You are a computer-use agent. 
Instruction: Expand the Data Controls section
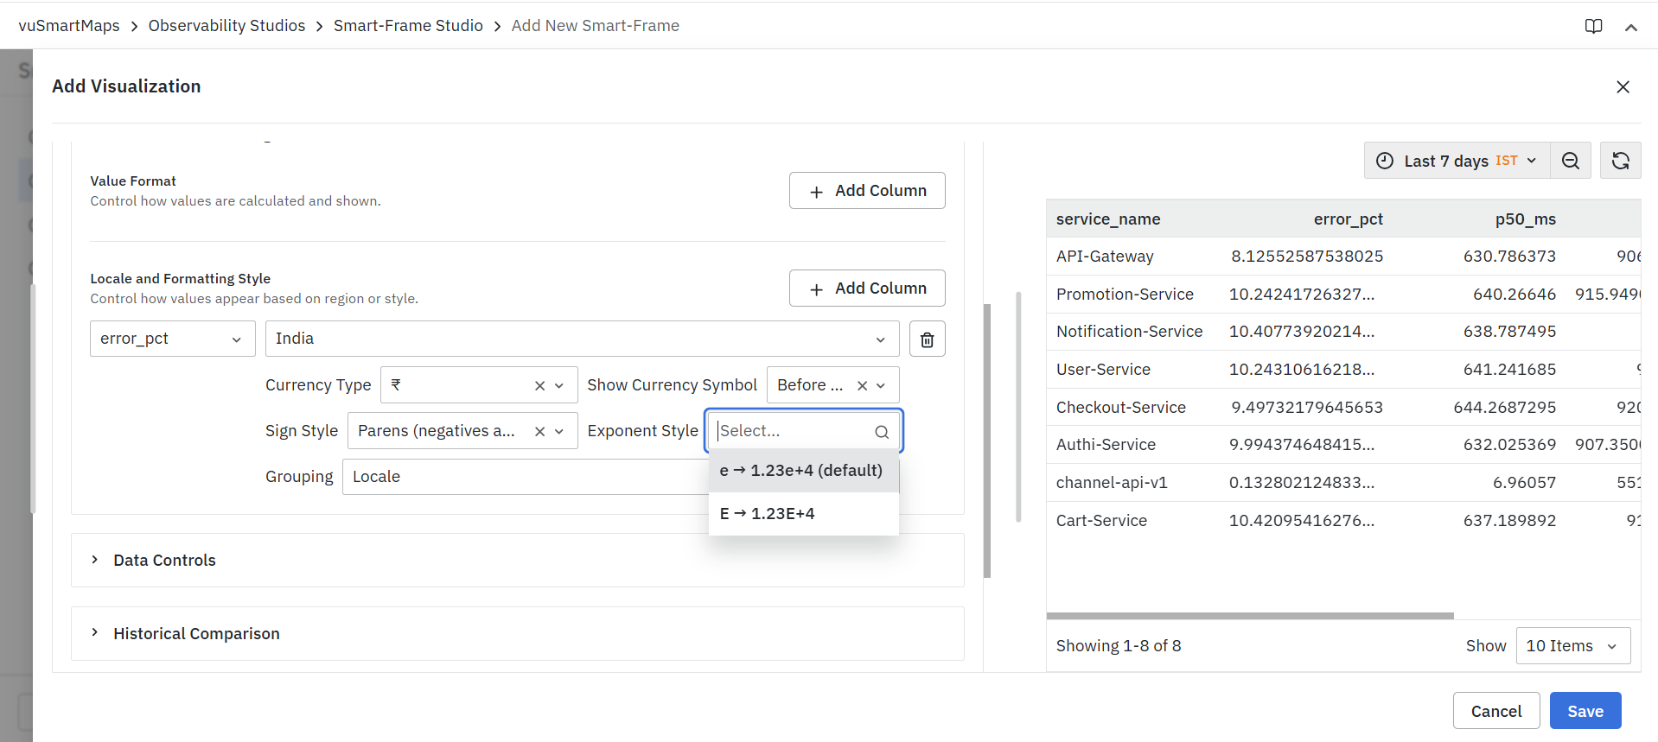517,561
